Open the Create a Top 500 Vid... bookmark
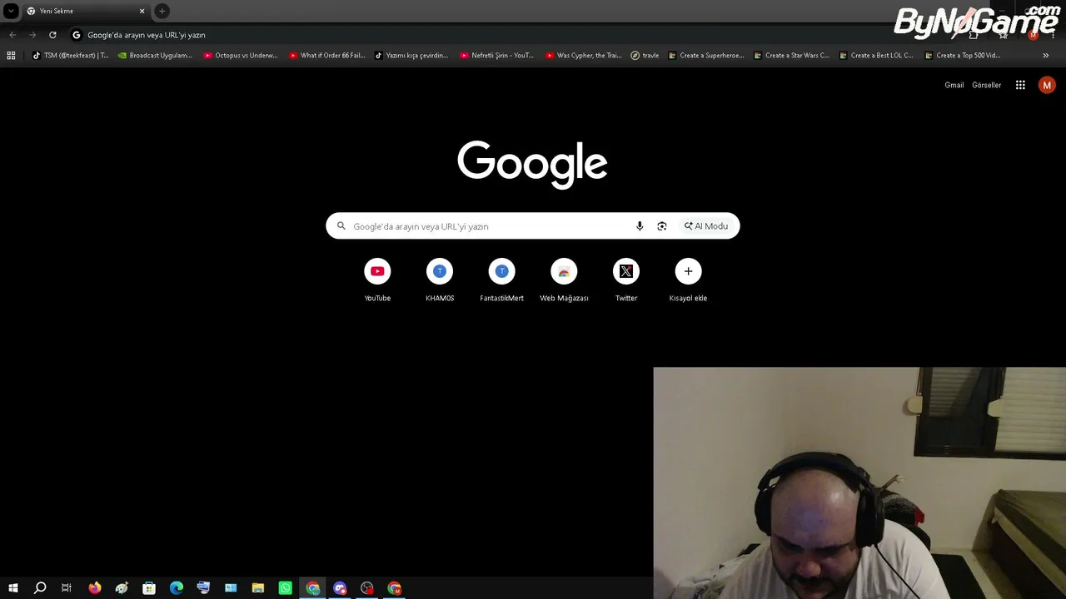The width and height of the screenshot is (1066, 599). 963,56
